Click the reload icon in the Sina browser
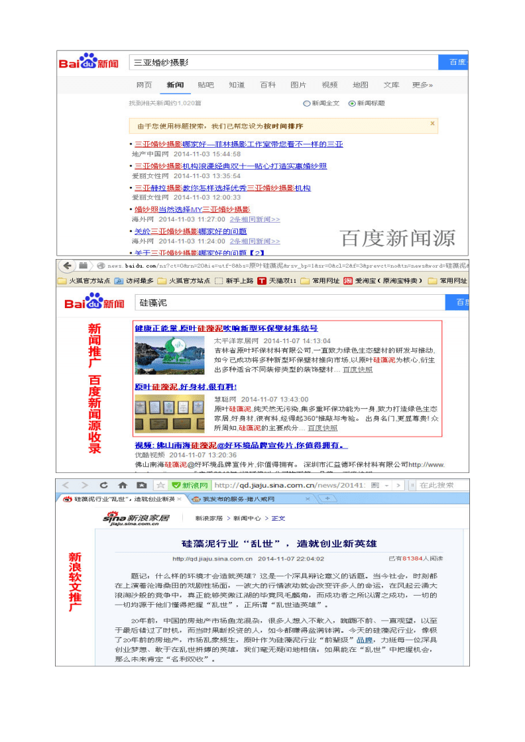 [103, 485]
